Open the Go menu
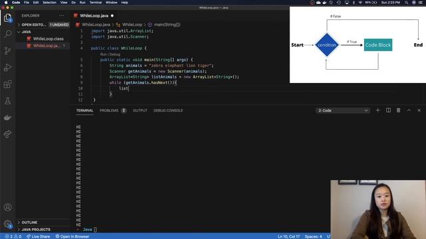426x239 pixels. coord(74,3)
